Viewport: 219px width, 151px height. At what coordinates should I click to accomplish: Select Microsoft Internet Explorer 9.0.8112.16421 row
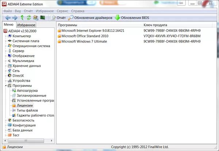(93, 31)
